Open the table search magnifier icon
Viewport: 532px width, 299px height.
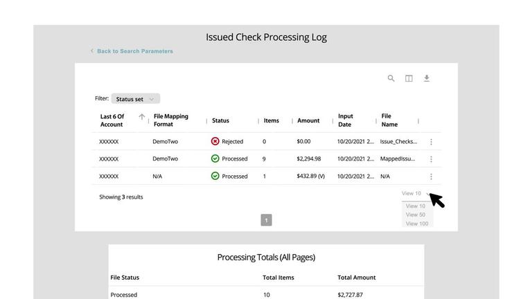click(x=391, y=78)
